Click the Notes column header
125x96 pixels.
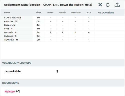pyautogui.click(x=50, y=13)
